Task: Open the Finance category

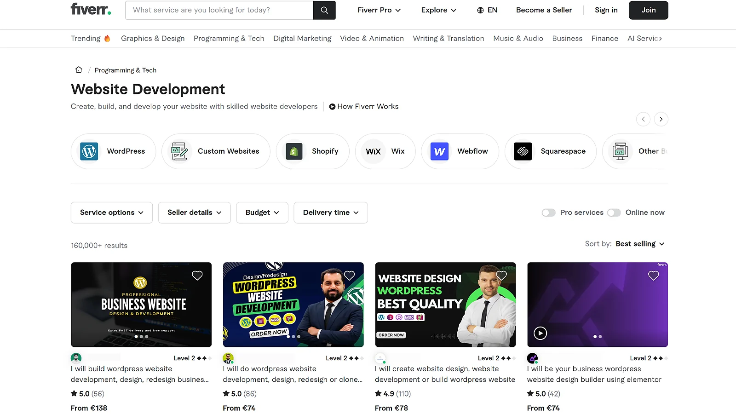Action: (x=605, y=39)
